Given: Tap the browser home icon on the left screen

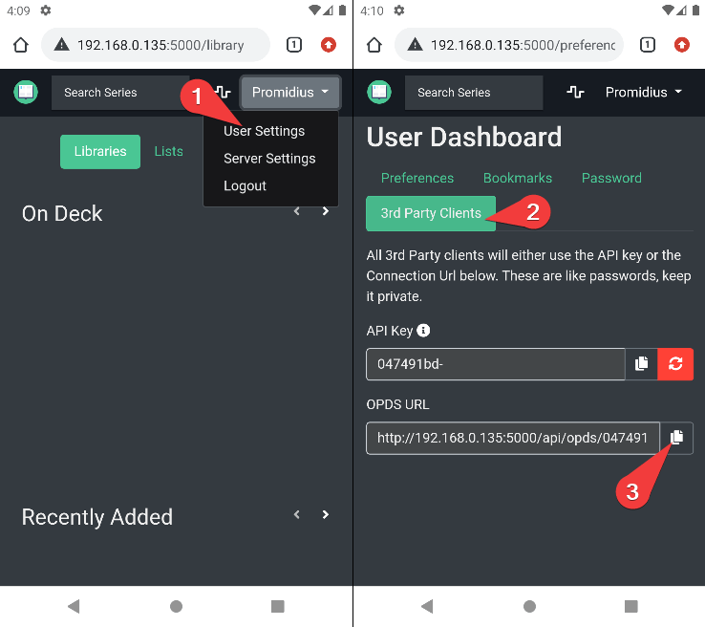Looking at the screenshot, I should coord(21,45).
